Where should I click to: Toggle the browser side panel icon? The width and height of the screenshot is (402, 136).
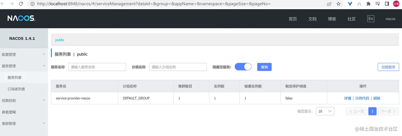point(387,4)
